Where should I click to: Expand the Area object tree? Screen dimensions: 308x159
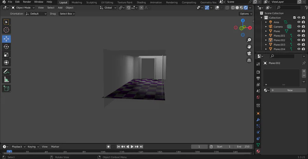(x=266, y=22)
